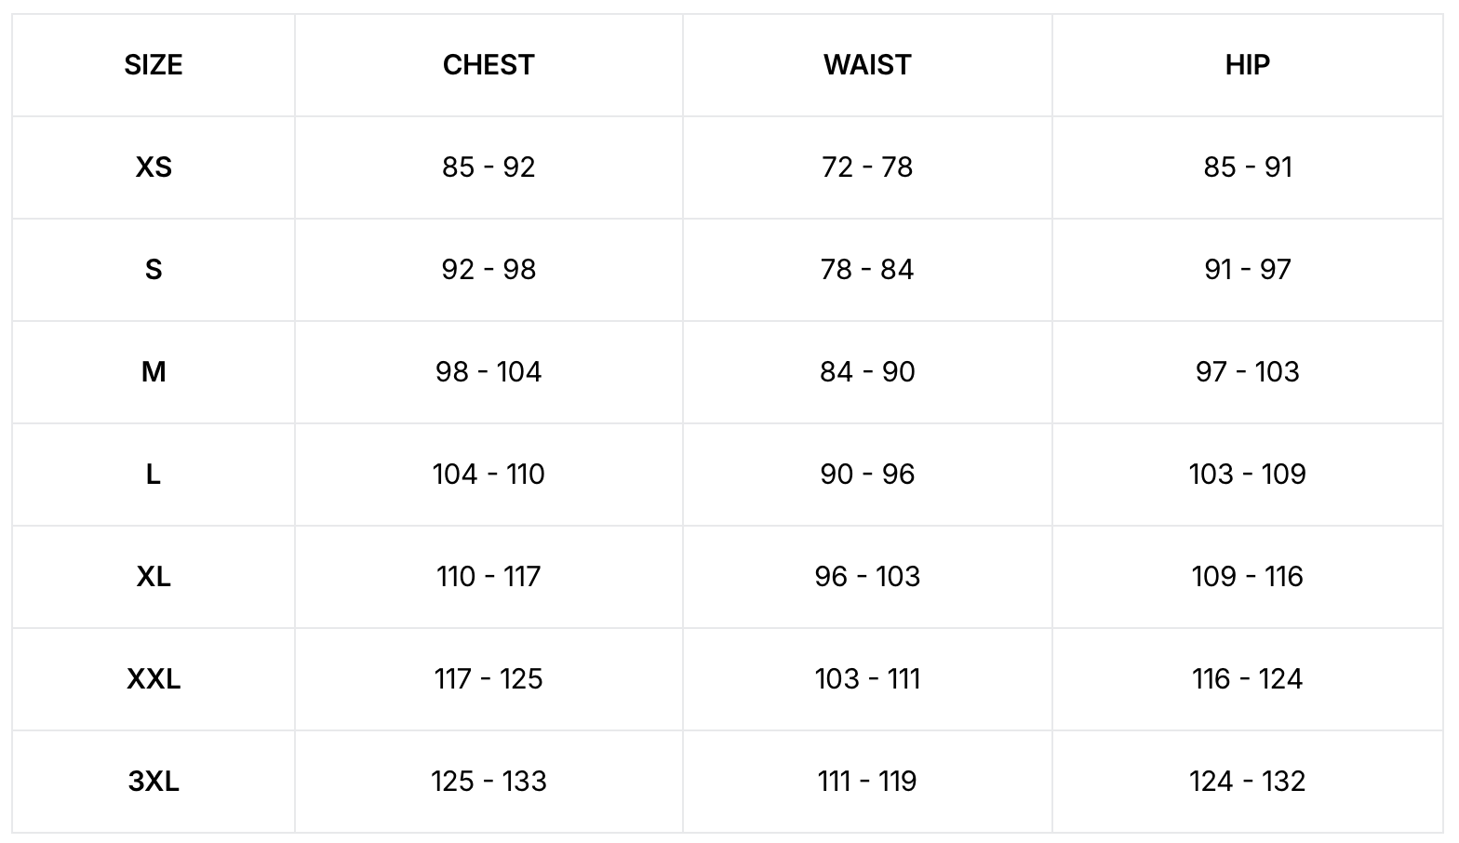Select the M size row label
The image size is (1459, 843).
tap(154, 372)
